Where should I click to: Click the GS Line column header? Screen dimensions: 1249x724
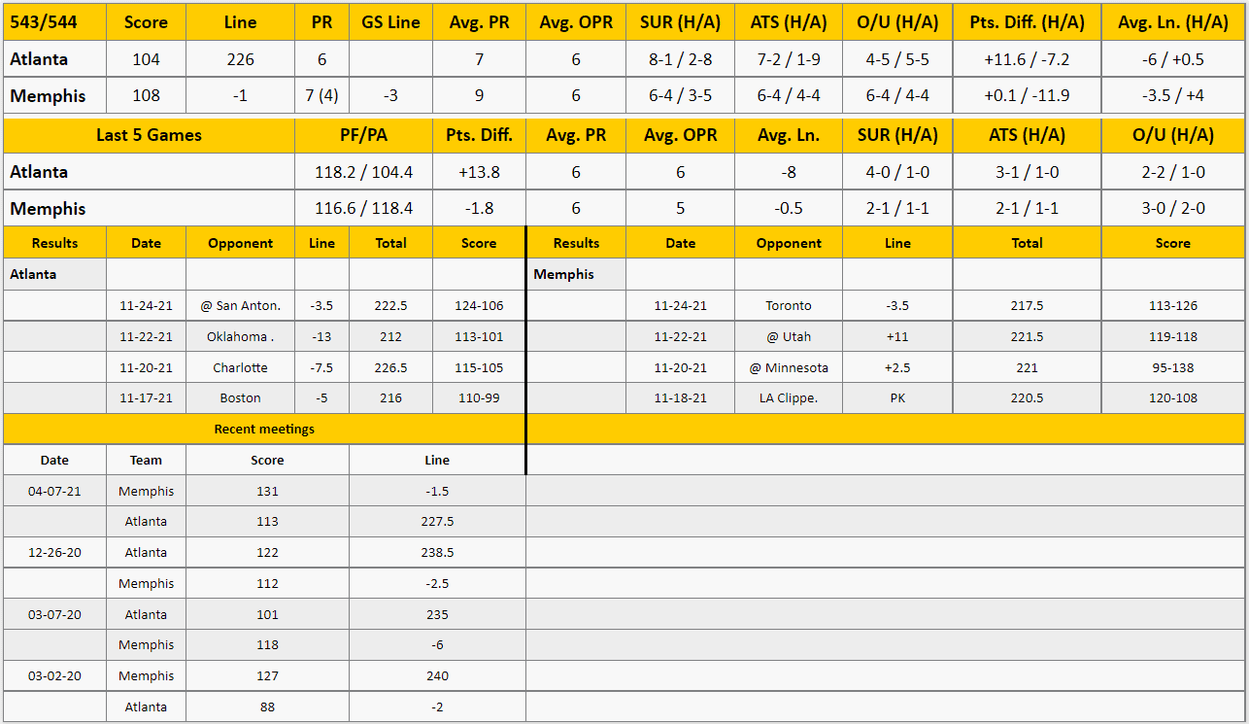pyautogui.click(x=390, y=21)
